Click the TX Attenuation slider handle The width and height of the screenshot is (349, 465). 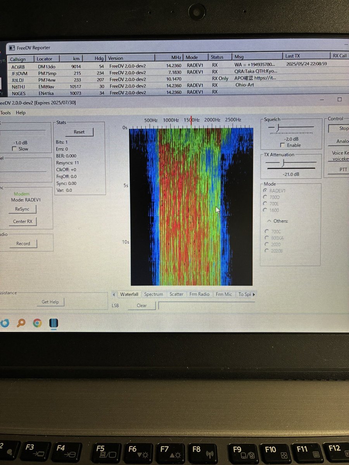[283, 163]
